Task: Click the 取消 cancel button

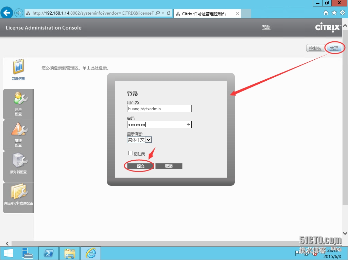Action: [x=169, y=166]
